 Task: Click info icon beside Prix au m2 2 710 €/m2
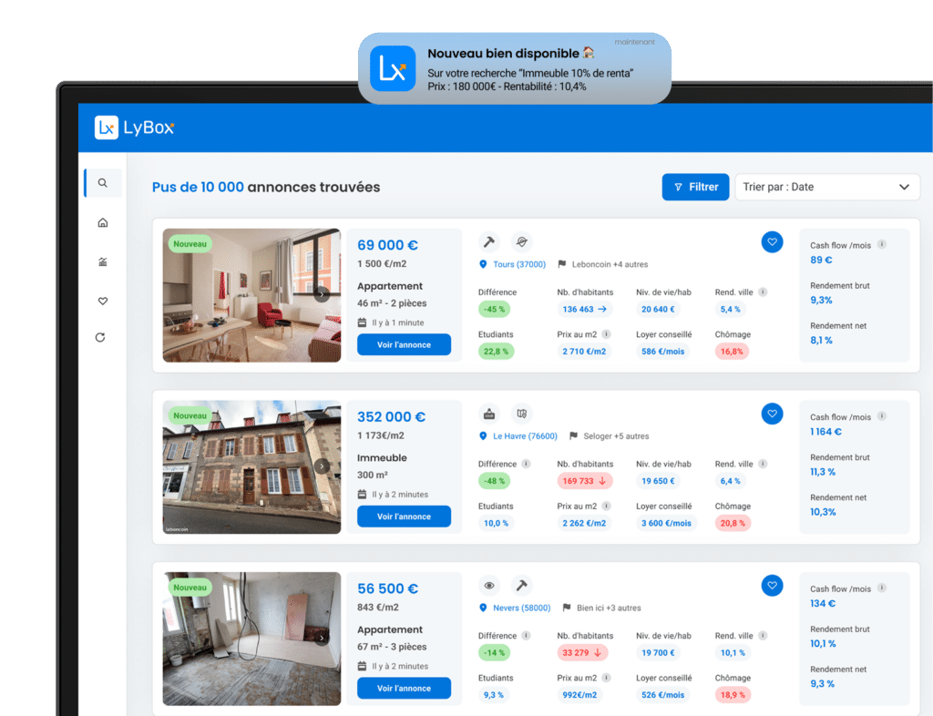[x=606, y=334]
